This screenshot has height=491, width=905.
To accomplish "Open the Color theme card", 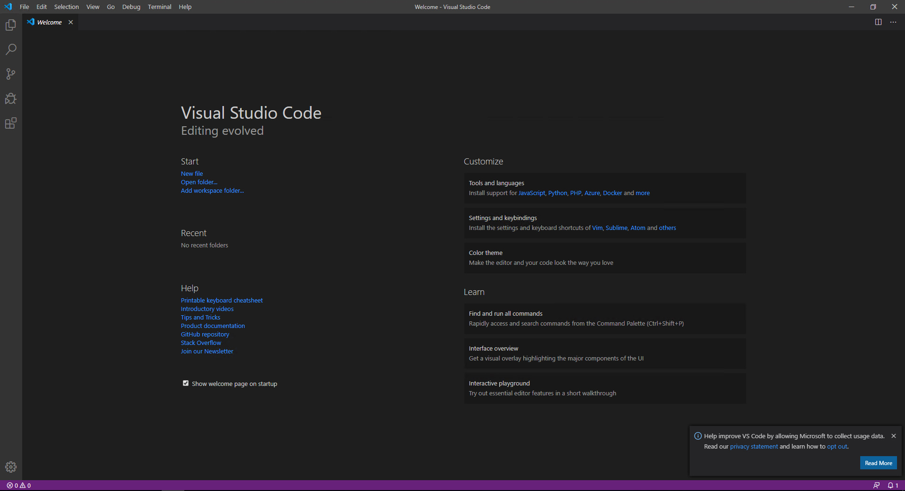I will tap(605, 258).
